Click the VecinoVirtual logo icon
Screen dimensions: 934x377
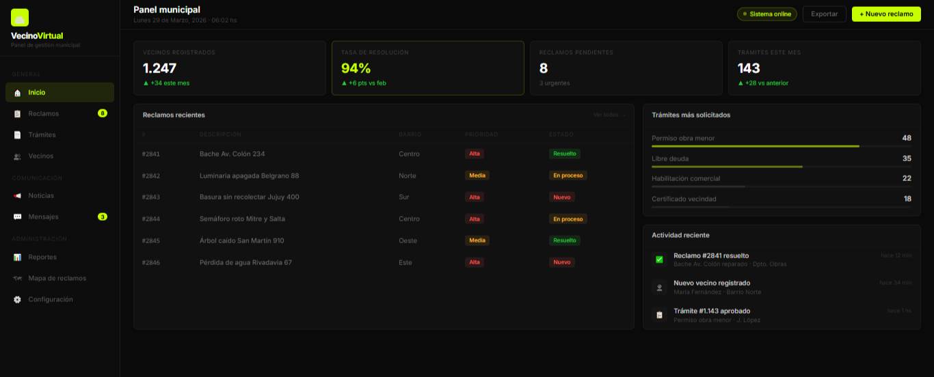[20, 18]
